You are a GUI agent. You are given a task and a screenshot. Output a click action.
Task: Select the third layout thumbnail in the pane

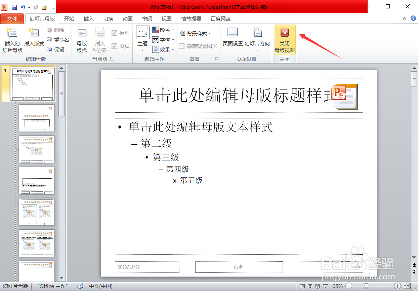tap(37, 149)
